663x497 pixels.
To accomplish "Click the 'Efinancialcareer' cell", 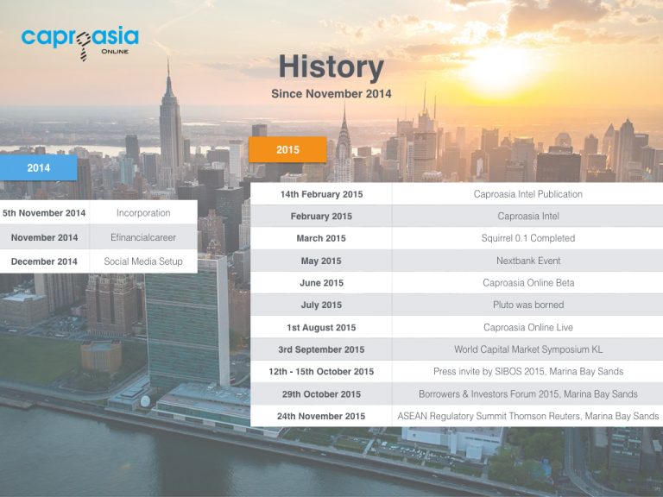I will 143,237.
